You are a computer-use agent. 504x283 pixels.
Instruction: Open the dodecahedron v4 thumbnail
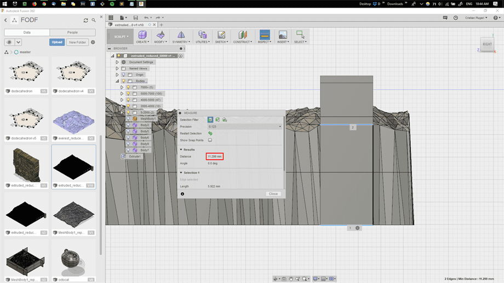(x=73, y=73)
